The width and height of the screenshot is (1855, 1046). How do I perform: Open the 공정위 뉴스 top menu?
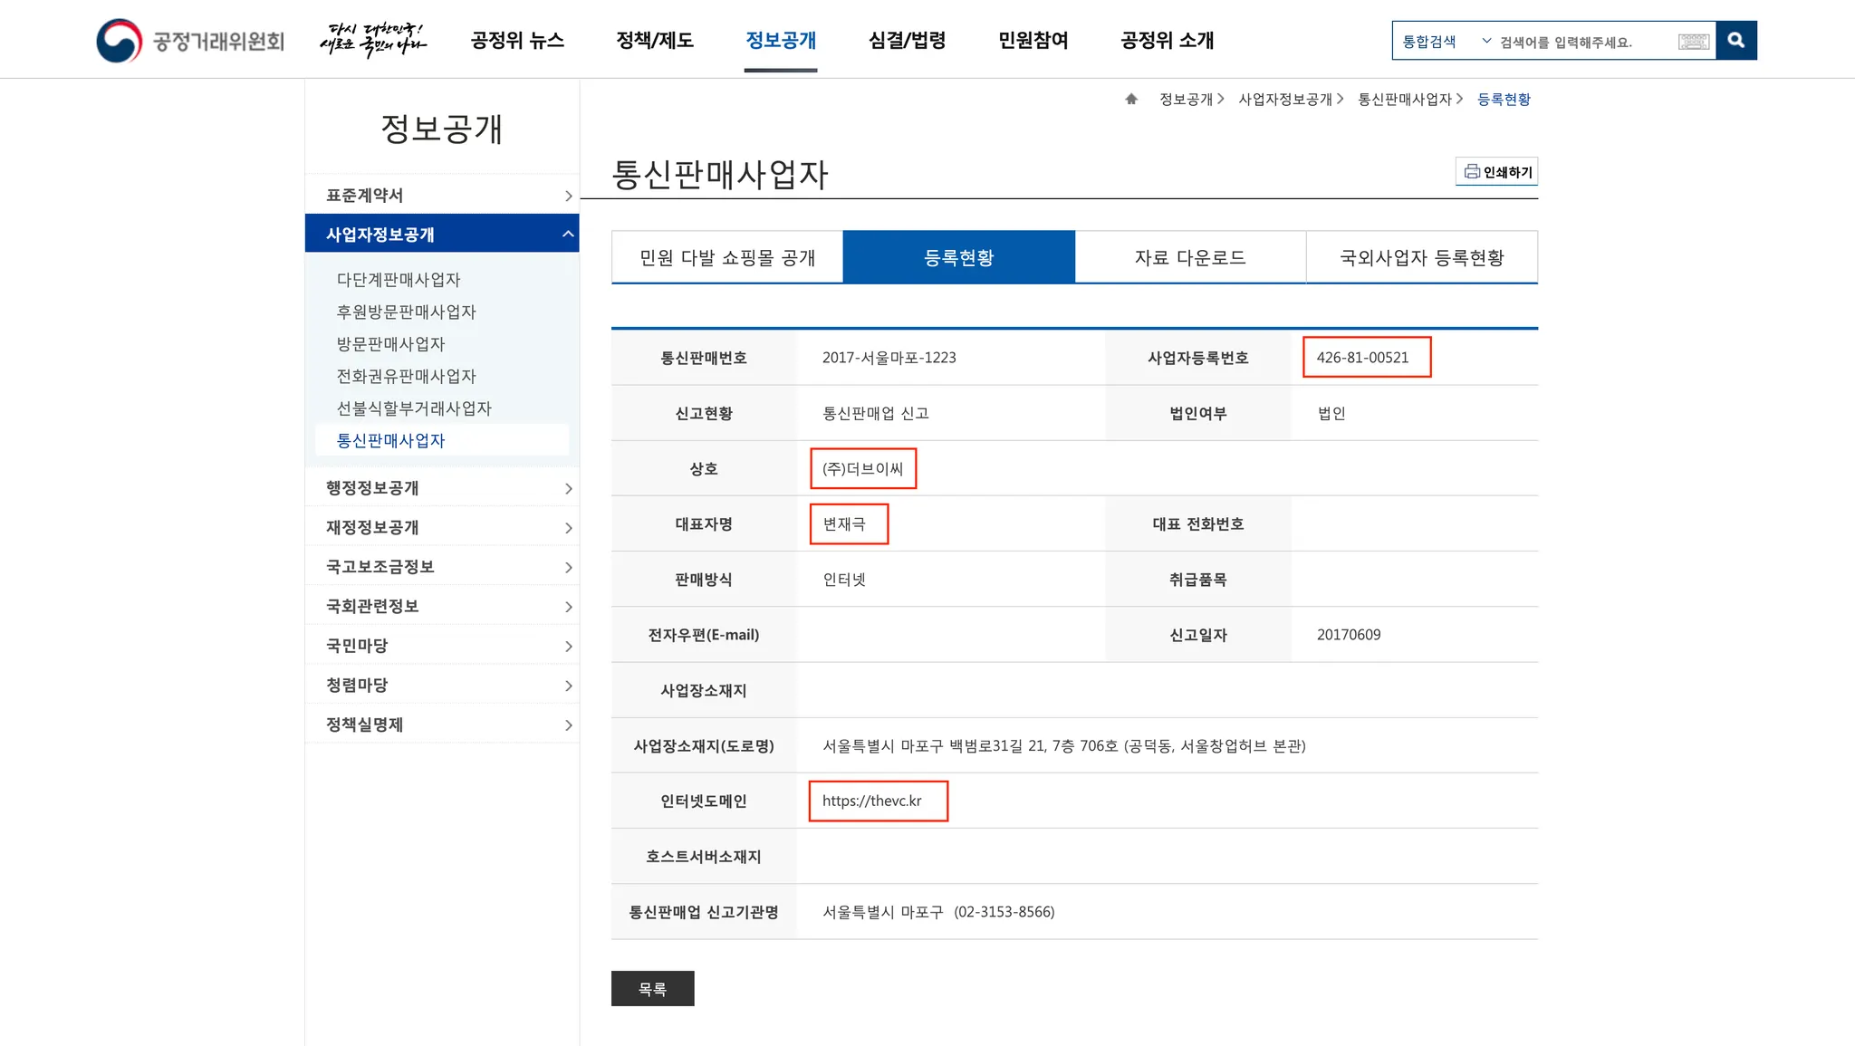[x=517, y=41]
